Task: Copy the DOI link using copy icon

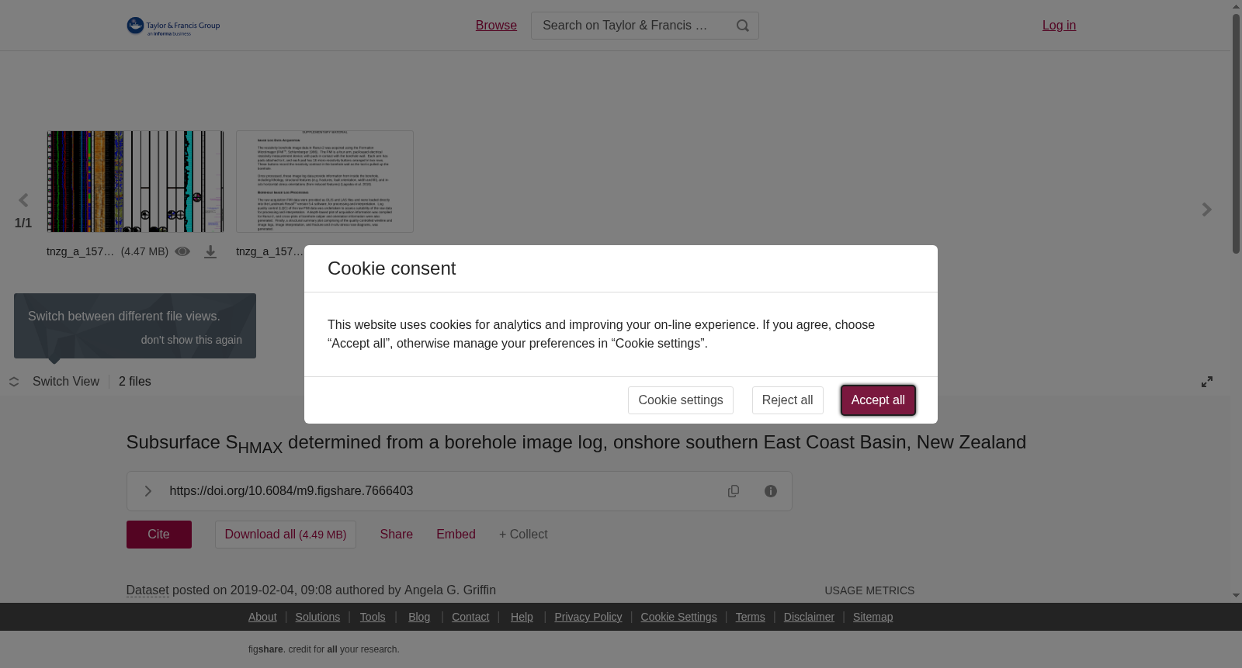Action: coord(734,491)
